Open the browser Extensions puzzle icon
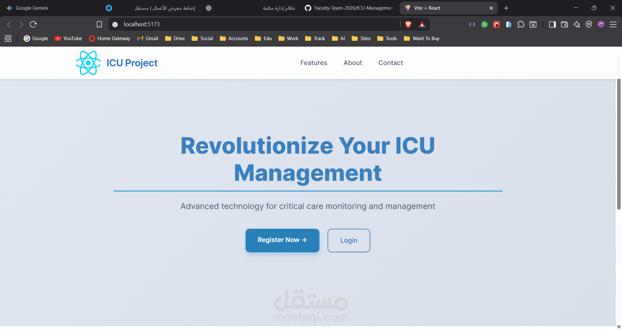This screenshot has width=622, height=330. click(x=521, y=24)
